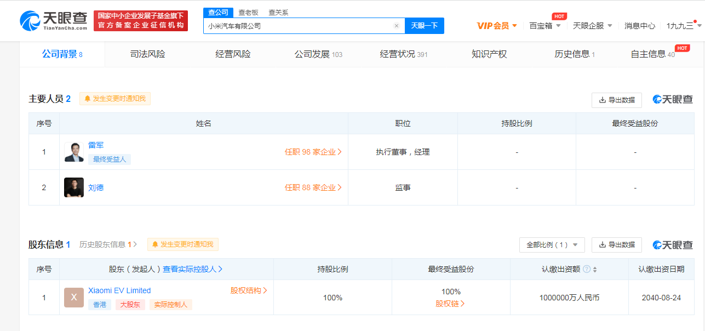
Task: Expand the 天眼企服 menu
Action: pyautogui.click(x=592, y=26)
